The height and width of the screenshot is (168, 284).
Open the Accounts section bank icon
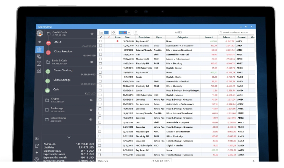click(x=39, y=49)
